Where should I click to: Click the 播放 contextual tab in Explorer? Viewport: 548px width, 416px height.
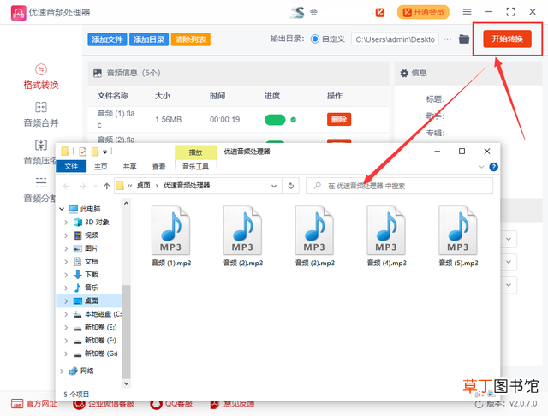click(196, 152)
